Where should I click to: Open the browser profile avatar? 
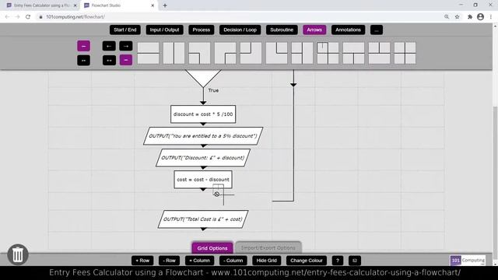[480, 17]
